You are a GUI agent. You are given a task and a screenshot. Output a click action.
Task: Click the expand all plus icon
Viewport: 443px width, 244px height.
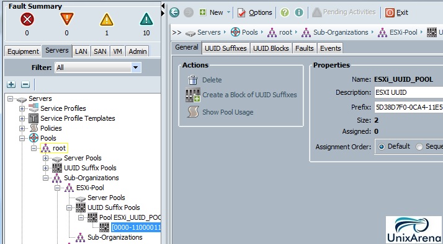(x=11, y=84)
